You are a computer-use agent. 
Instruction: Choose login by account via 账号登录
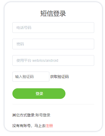43,115
